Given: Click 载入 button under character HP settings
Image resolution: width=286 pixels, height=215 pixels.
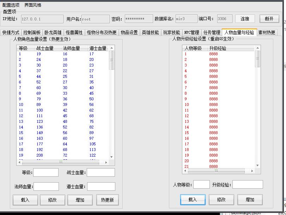Looking at the screenshot, I should point(25,200).
